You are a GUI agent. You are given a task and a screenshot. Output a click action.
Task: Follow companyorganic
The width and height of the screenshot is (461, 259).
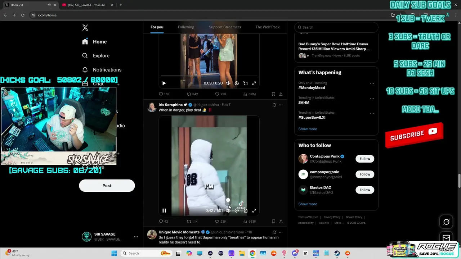pos(365,174)
